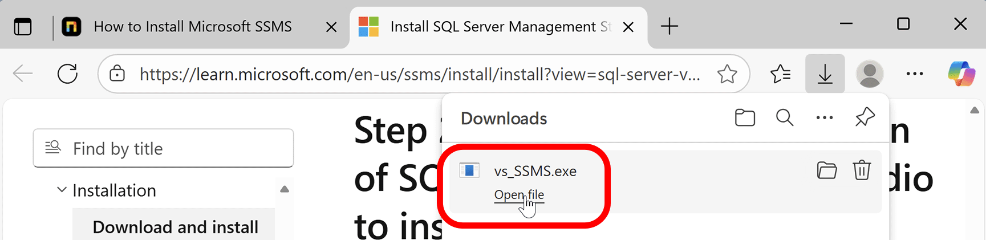
Task: Open a new tab
Action: click(669, 26)
